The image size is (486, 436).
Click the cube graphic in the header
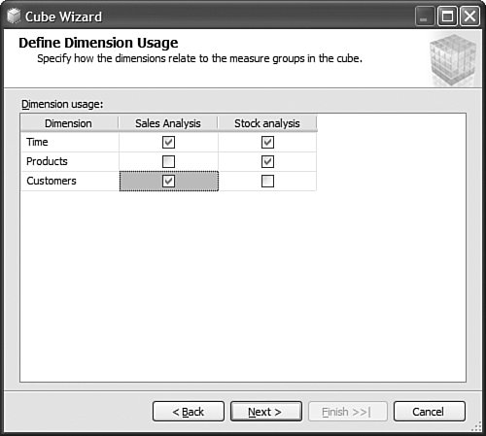coord(453,59)
